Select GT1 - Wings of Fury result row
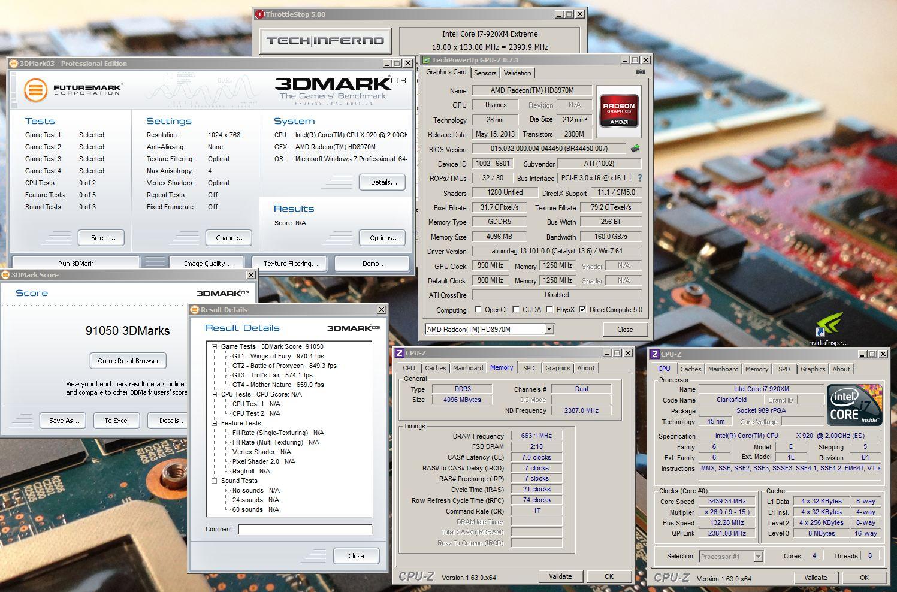 point(278,356)
